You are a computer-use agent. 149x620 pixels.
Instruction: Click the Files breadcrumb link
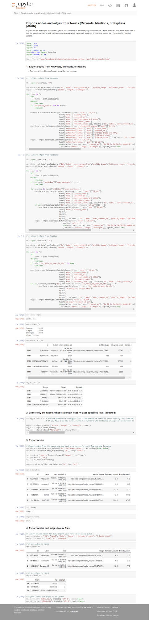(x=16, y=13)
